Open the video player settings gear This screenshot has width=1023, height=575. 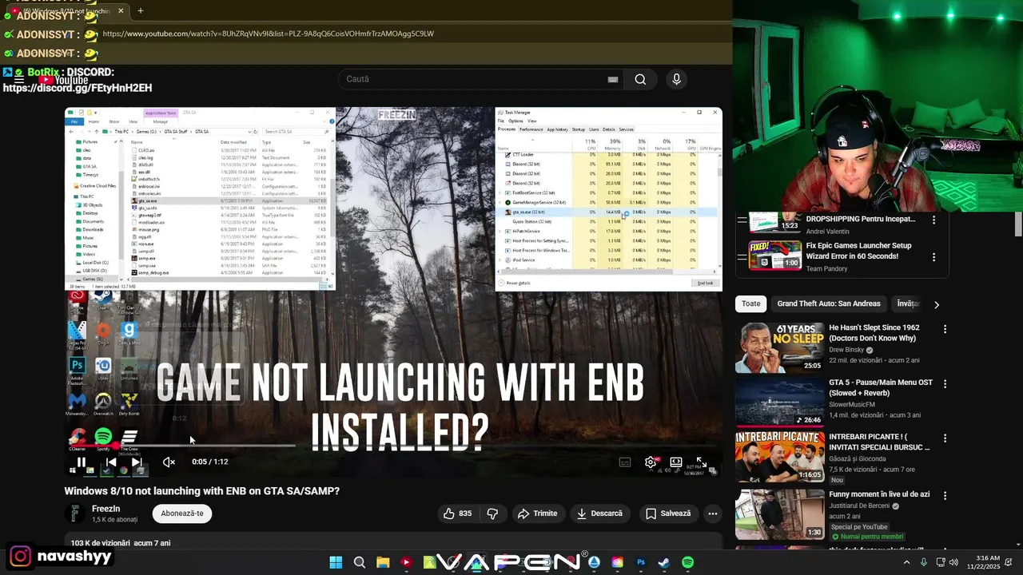click(x=651, y=462)
